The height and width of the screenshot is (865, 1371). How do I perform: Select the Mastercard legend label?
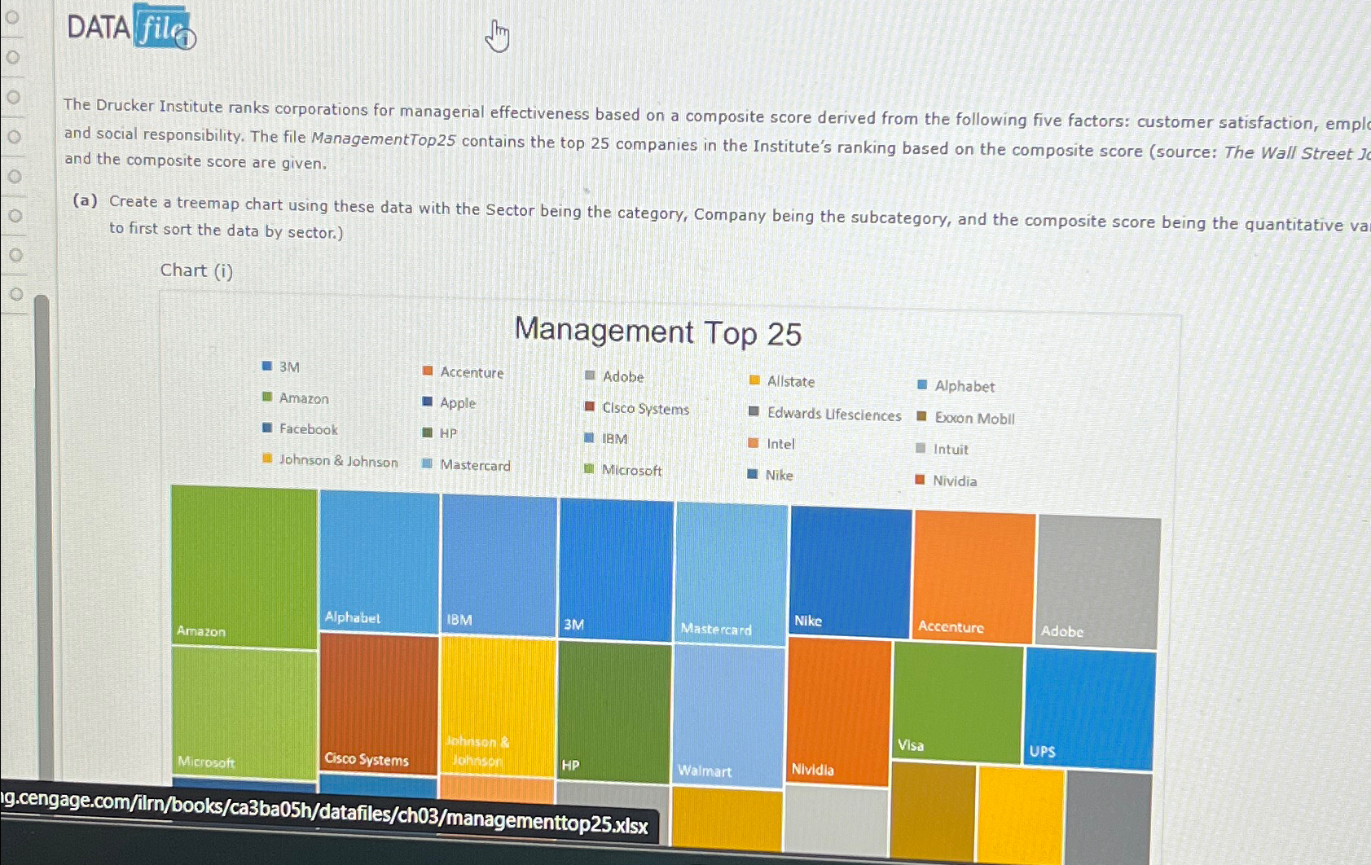tap(475, 465)
